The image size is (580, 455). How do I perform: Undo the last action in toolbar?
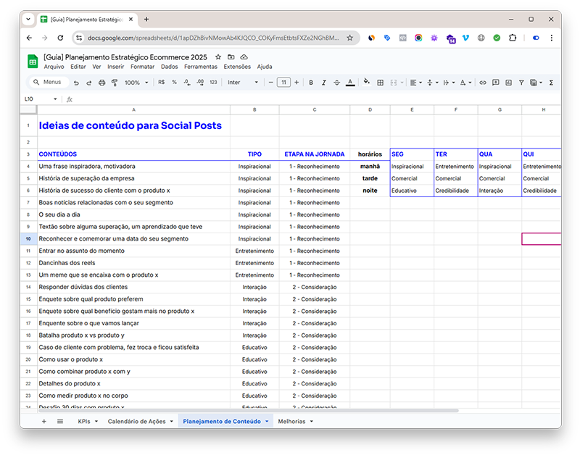point(76,83)
